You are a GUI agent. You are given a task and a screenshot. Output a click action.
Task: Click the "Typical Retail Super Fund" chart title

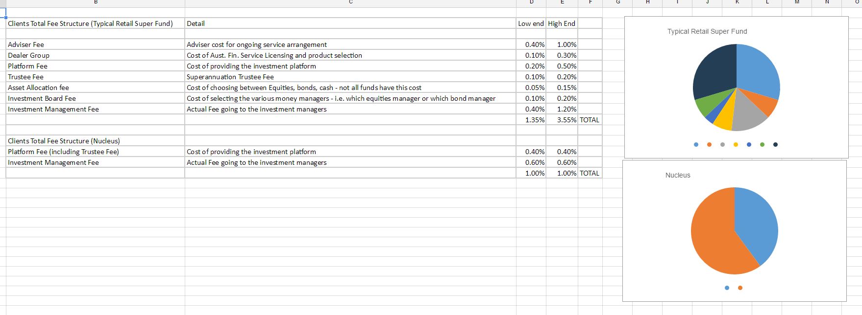pos(707,31)
